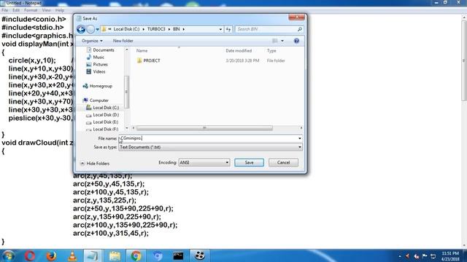Open the Save as type dropdown

tap(210, 147)
